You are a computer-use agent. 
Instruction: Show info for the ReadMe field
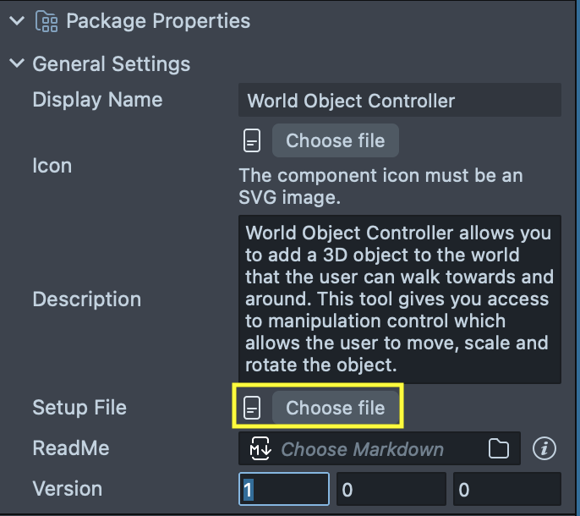(545, 448)
